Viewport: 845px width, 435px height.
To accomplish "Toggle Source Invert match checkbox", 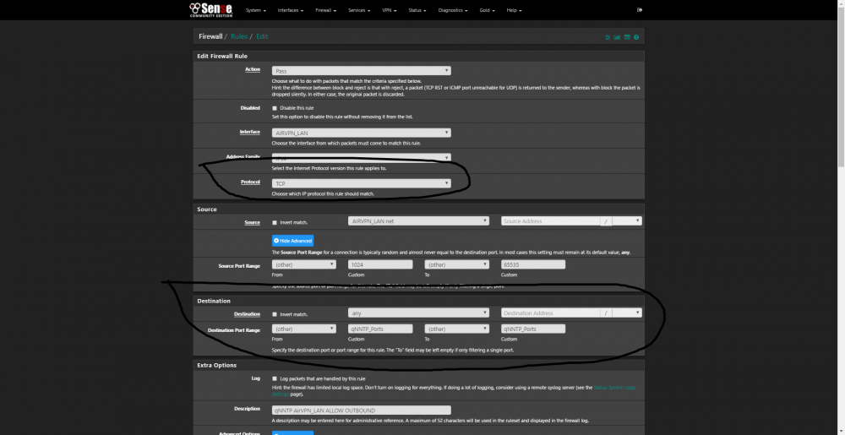I will [275, 222].
